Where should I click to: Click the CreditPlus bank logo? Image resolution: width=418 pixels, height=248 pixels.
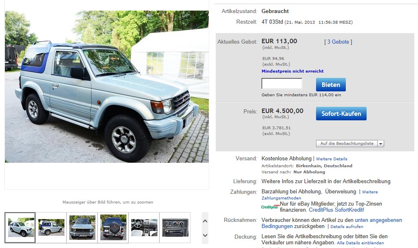tap(270, 207)
